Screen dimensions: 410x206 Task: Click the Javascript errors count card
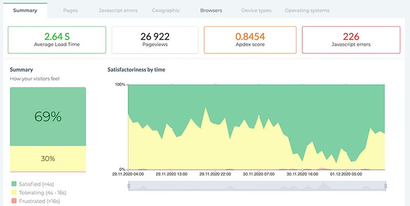click(351, 40)
